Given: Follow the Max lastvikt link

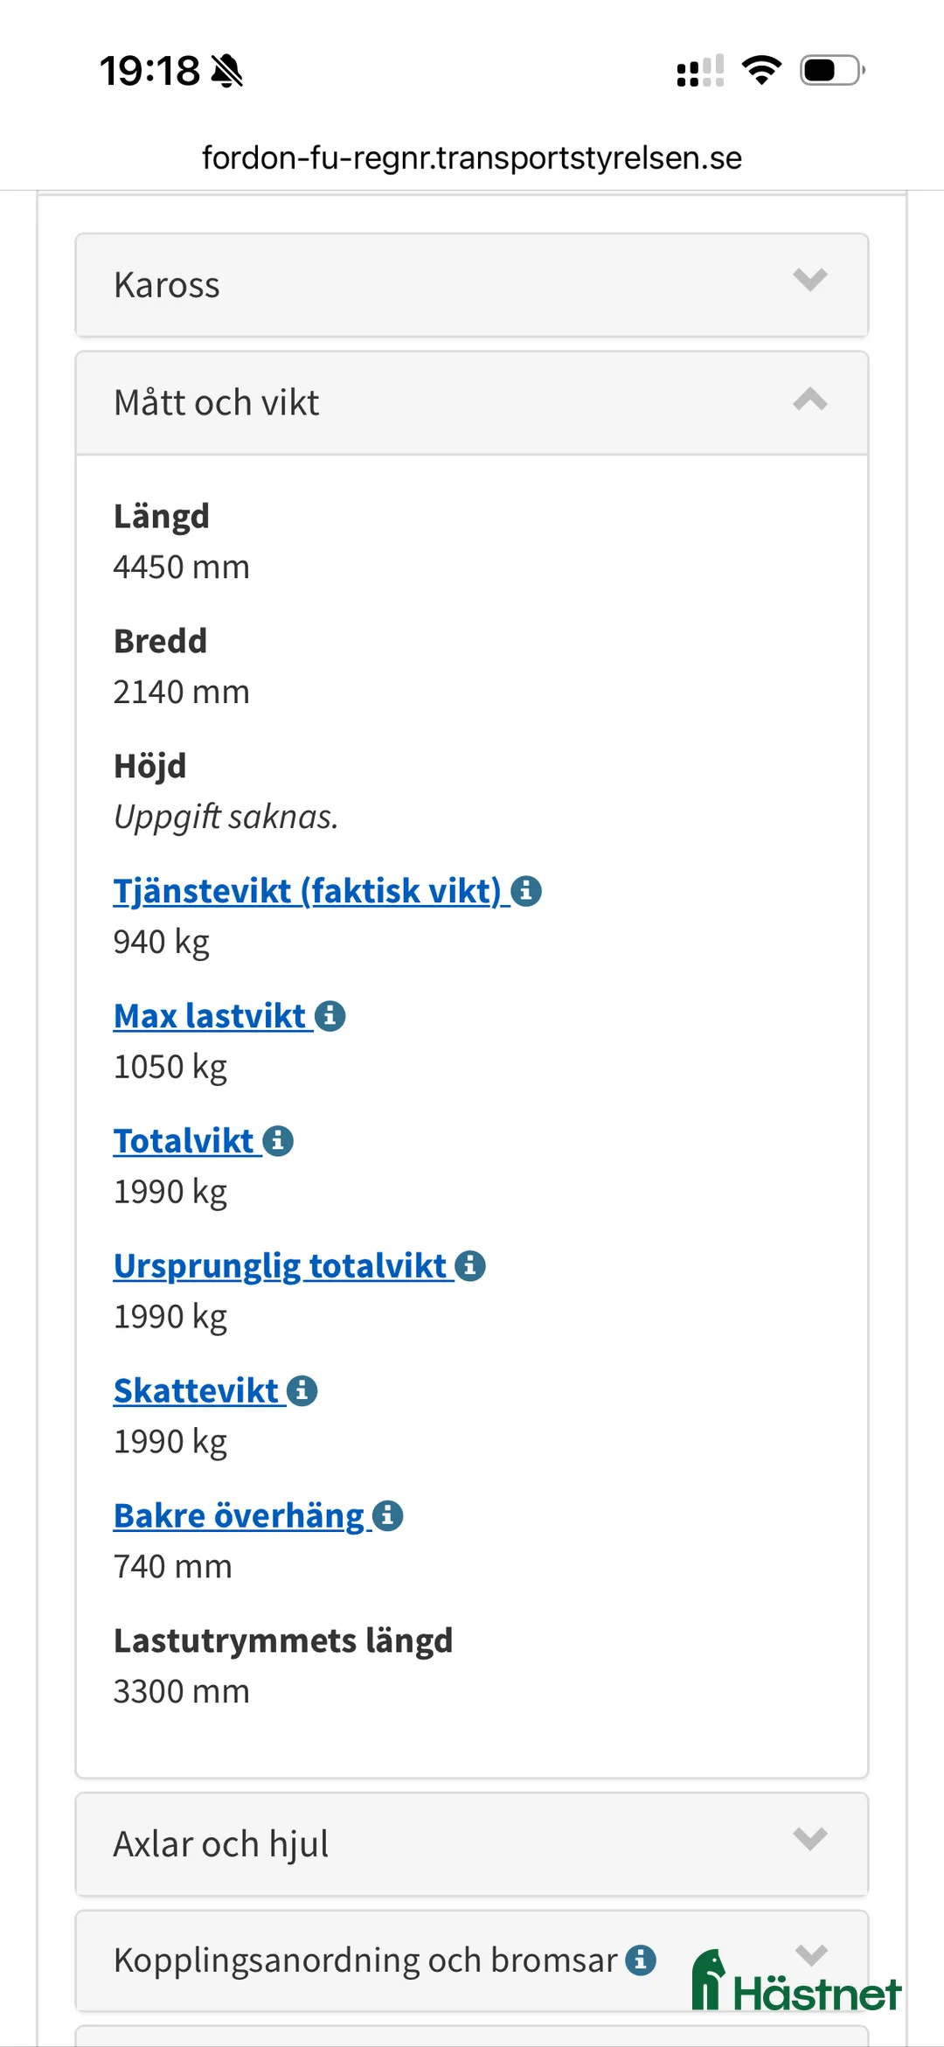Looking at the screenshot, I should point(208,1016).
